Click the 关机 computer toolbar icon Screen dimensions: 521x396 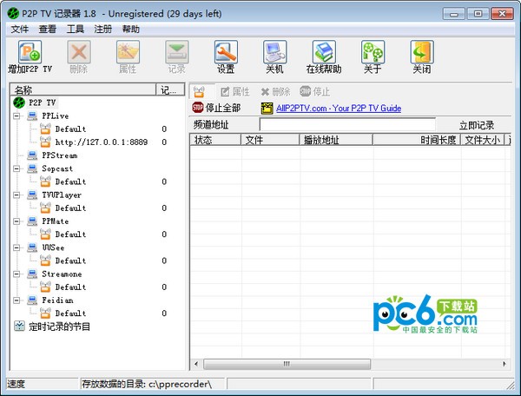(x=274, y=52)
